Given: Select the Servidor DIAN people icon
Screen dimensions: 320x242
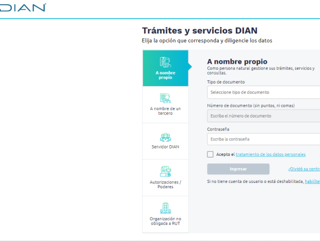Looking at the screenshot, I should pos(165,137).
